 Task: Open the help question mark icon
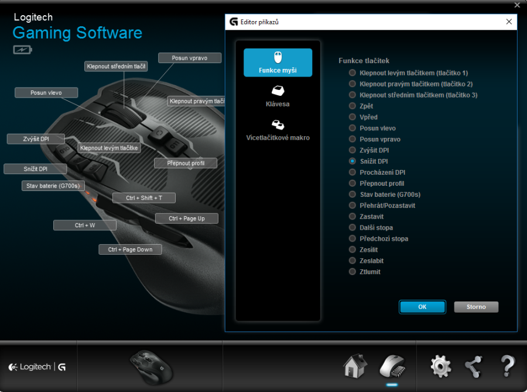[508, 366]
